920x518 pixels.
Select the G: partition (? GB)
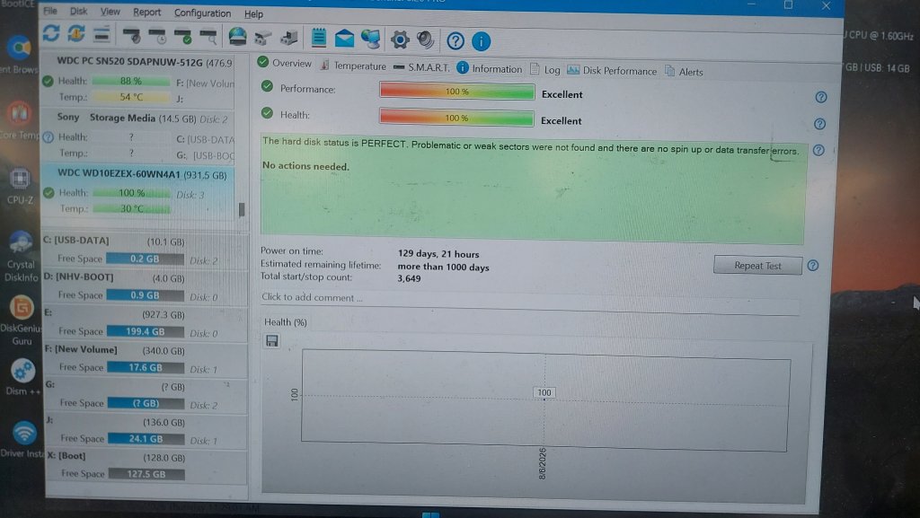pos(146,394)
